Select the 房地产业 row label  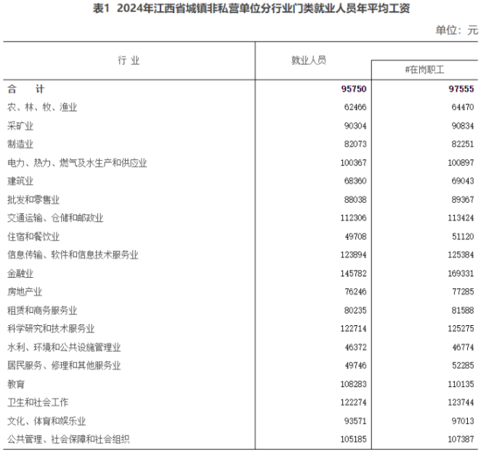pos(25,292)
